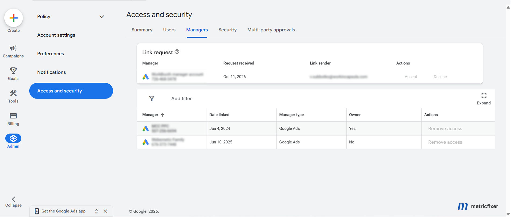Click the Owner value Yes
Screen dimensions: 511x217
[352, 129]
